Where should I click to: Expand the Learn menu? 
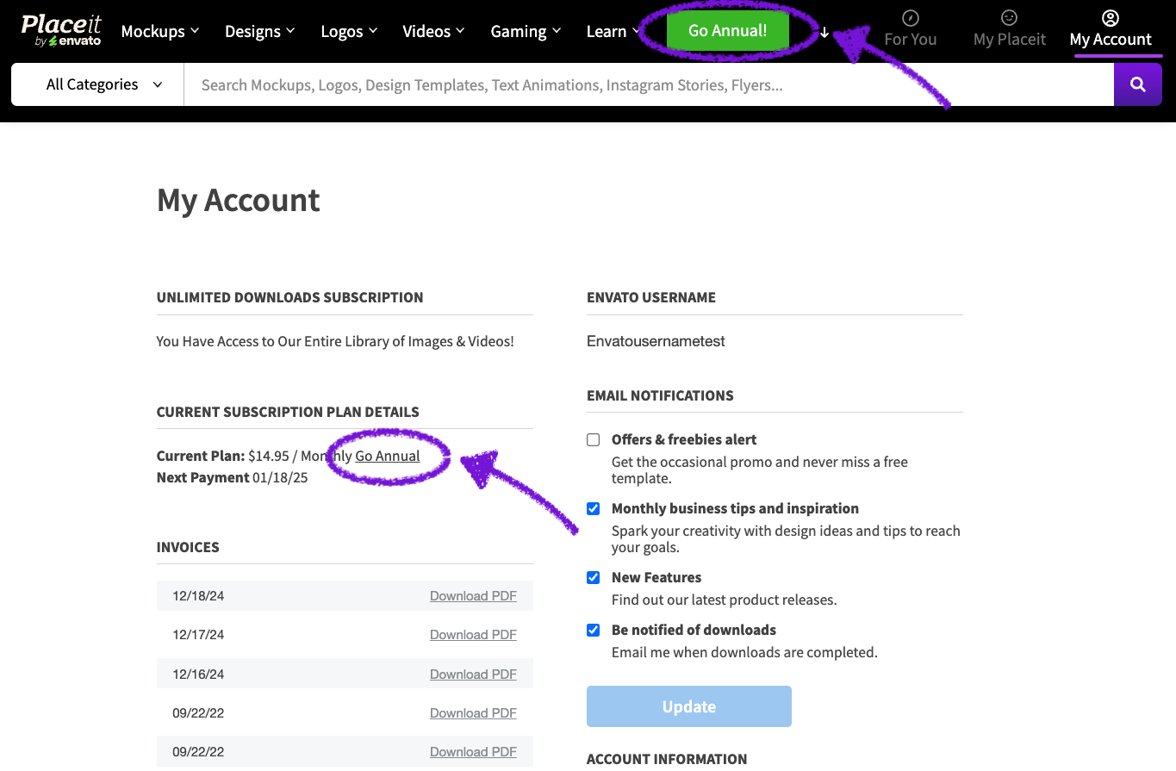(x=613, y=31)
